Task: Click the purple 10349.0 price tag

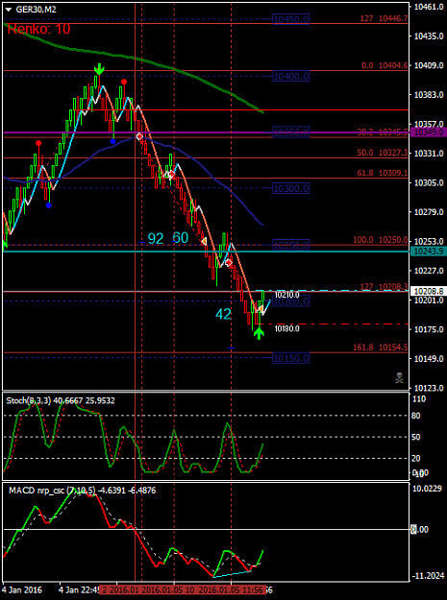Action: point(428,132)
